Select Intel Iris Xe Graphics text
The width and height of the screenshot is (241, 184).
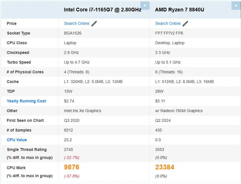tap(82, 111)
